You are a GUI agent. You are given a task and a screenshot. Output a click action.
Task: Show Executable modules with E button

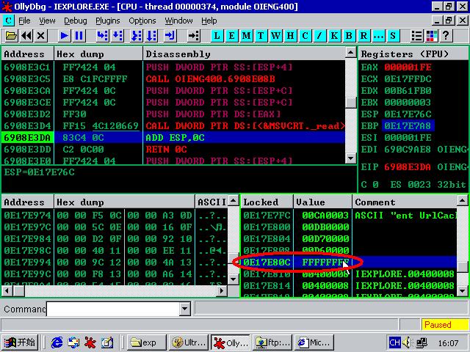point(231,36)
